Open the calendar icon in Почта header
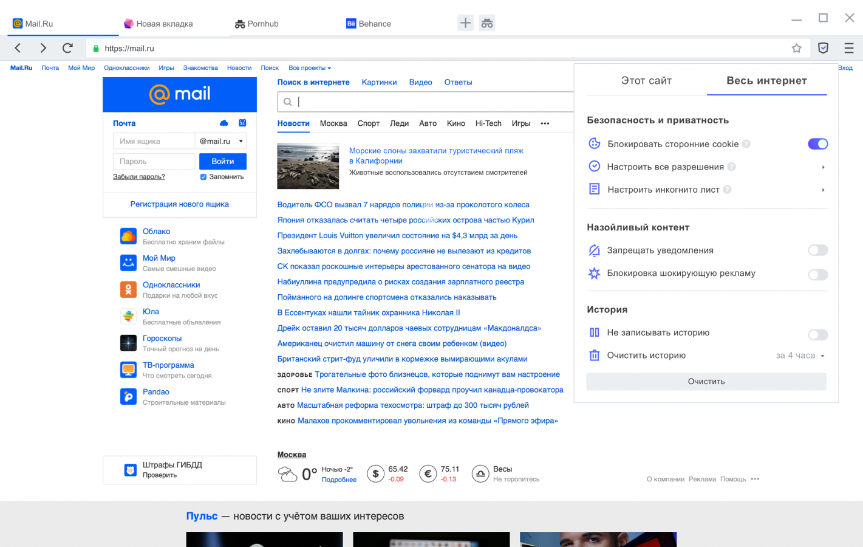Image resolution: width=863 pixels, height=547 pixels. (242, 123)
